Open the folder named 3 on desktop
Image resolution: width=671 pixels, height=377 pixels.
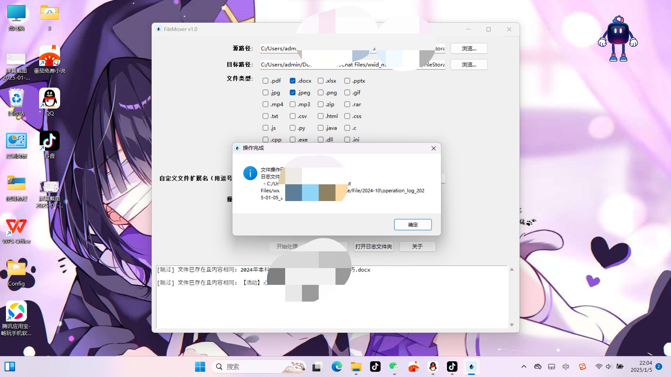coord(49,17)
